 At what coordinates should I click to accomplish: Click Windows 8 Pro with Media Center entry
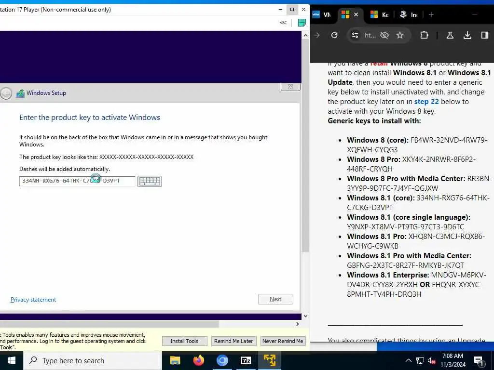(x=419, y=183)
